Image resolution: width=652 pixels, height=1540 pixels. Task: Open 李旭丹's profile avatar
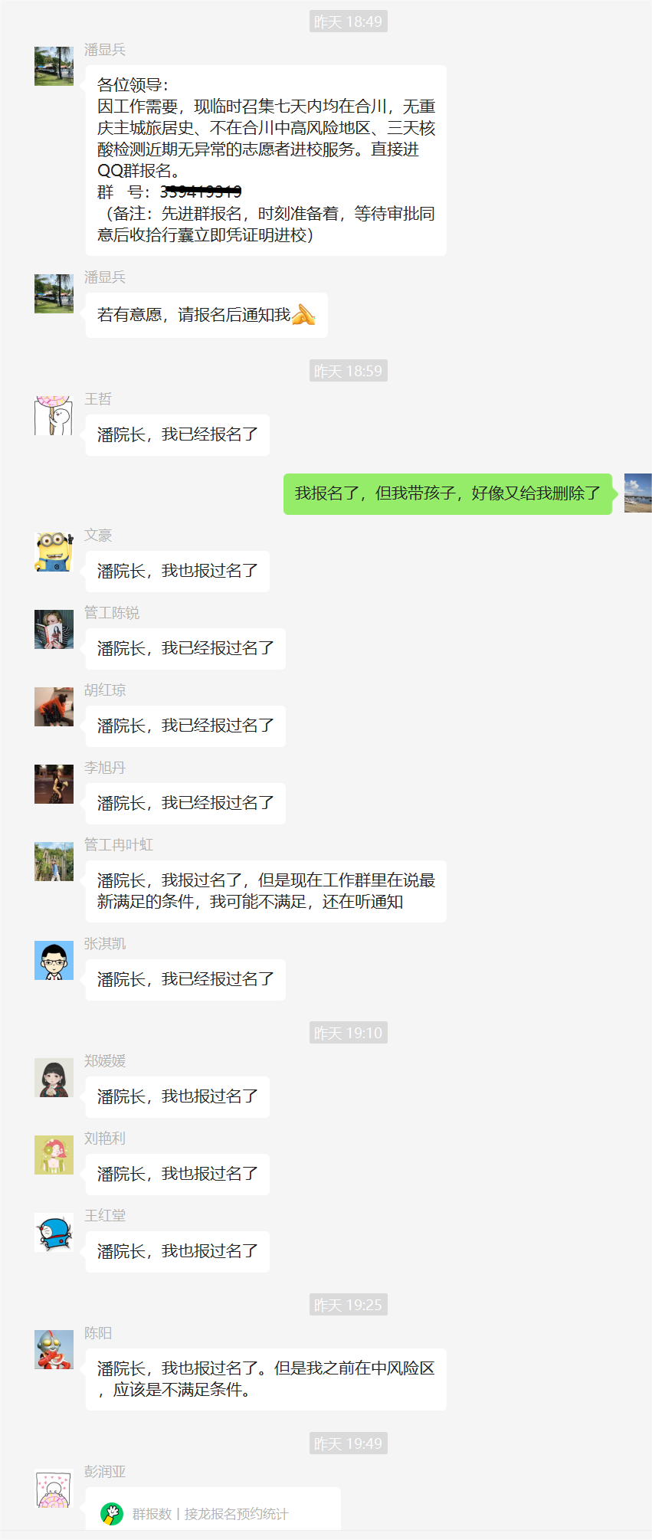pyautogui.click(x=54, y=784)
